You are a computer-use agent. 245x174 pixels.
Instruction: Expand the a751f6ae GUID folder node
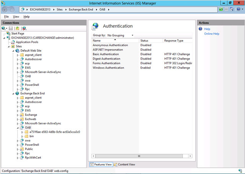(x=22, y=132)
